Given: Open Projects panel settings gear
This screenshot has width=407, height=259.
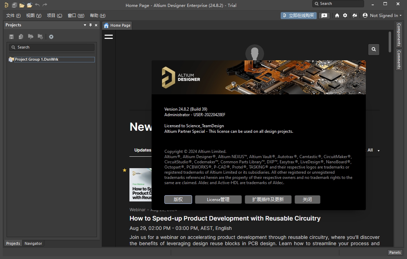Looking at the screenshot, I should pyautogui.click(x=51, y=37).
